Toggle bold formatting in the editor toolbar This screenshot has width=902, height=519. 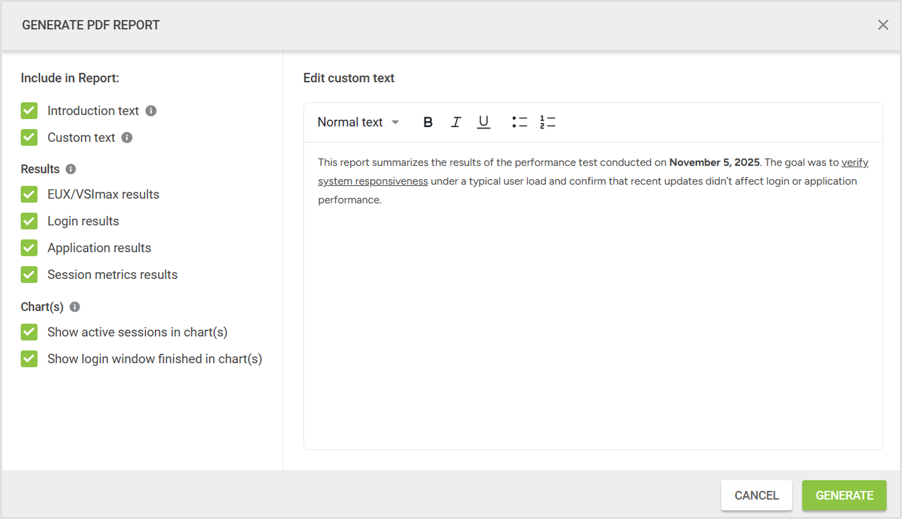pyautogui.click(x=428, y=122)
